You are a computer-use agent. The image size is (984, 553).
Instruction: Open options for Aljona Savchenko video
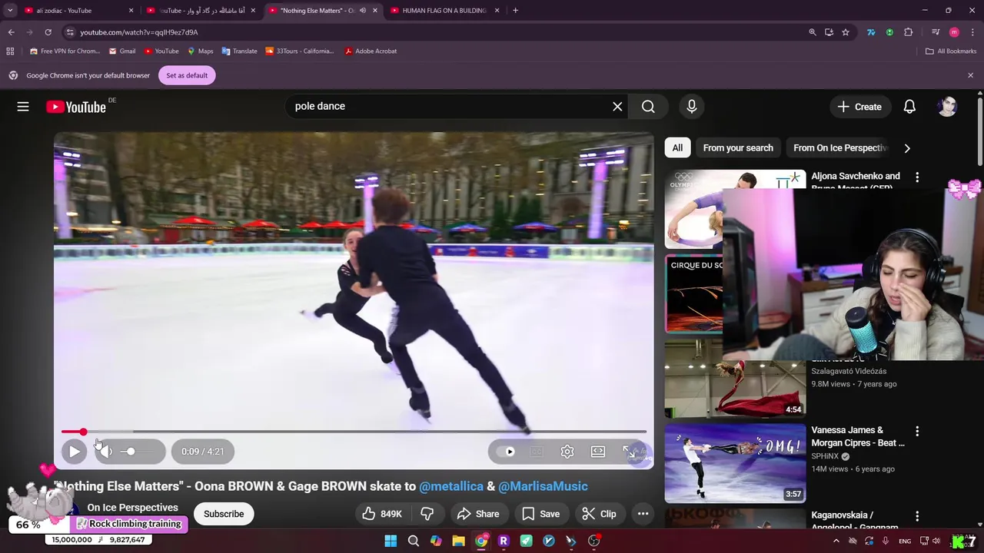point(917,177)
